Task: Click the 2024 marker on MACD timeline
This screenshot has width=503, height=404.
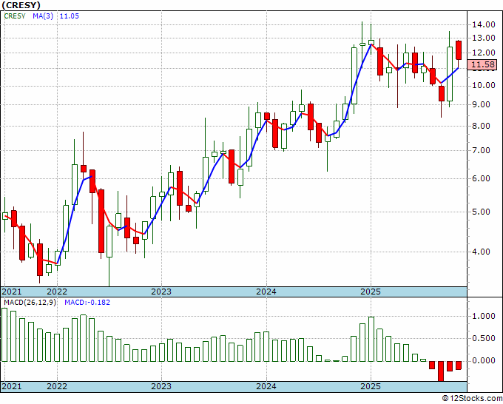Action: [x=266, y=386]
